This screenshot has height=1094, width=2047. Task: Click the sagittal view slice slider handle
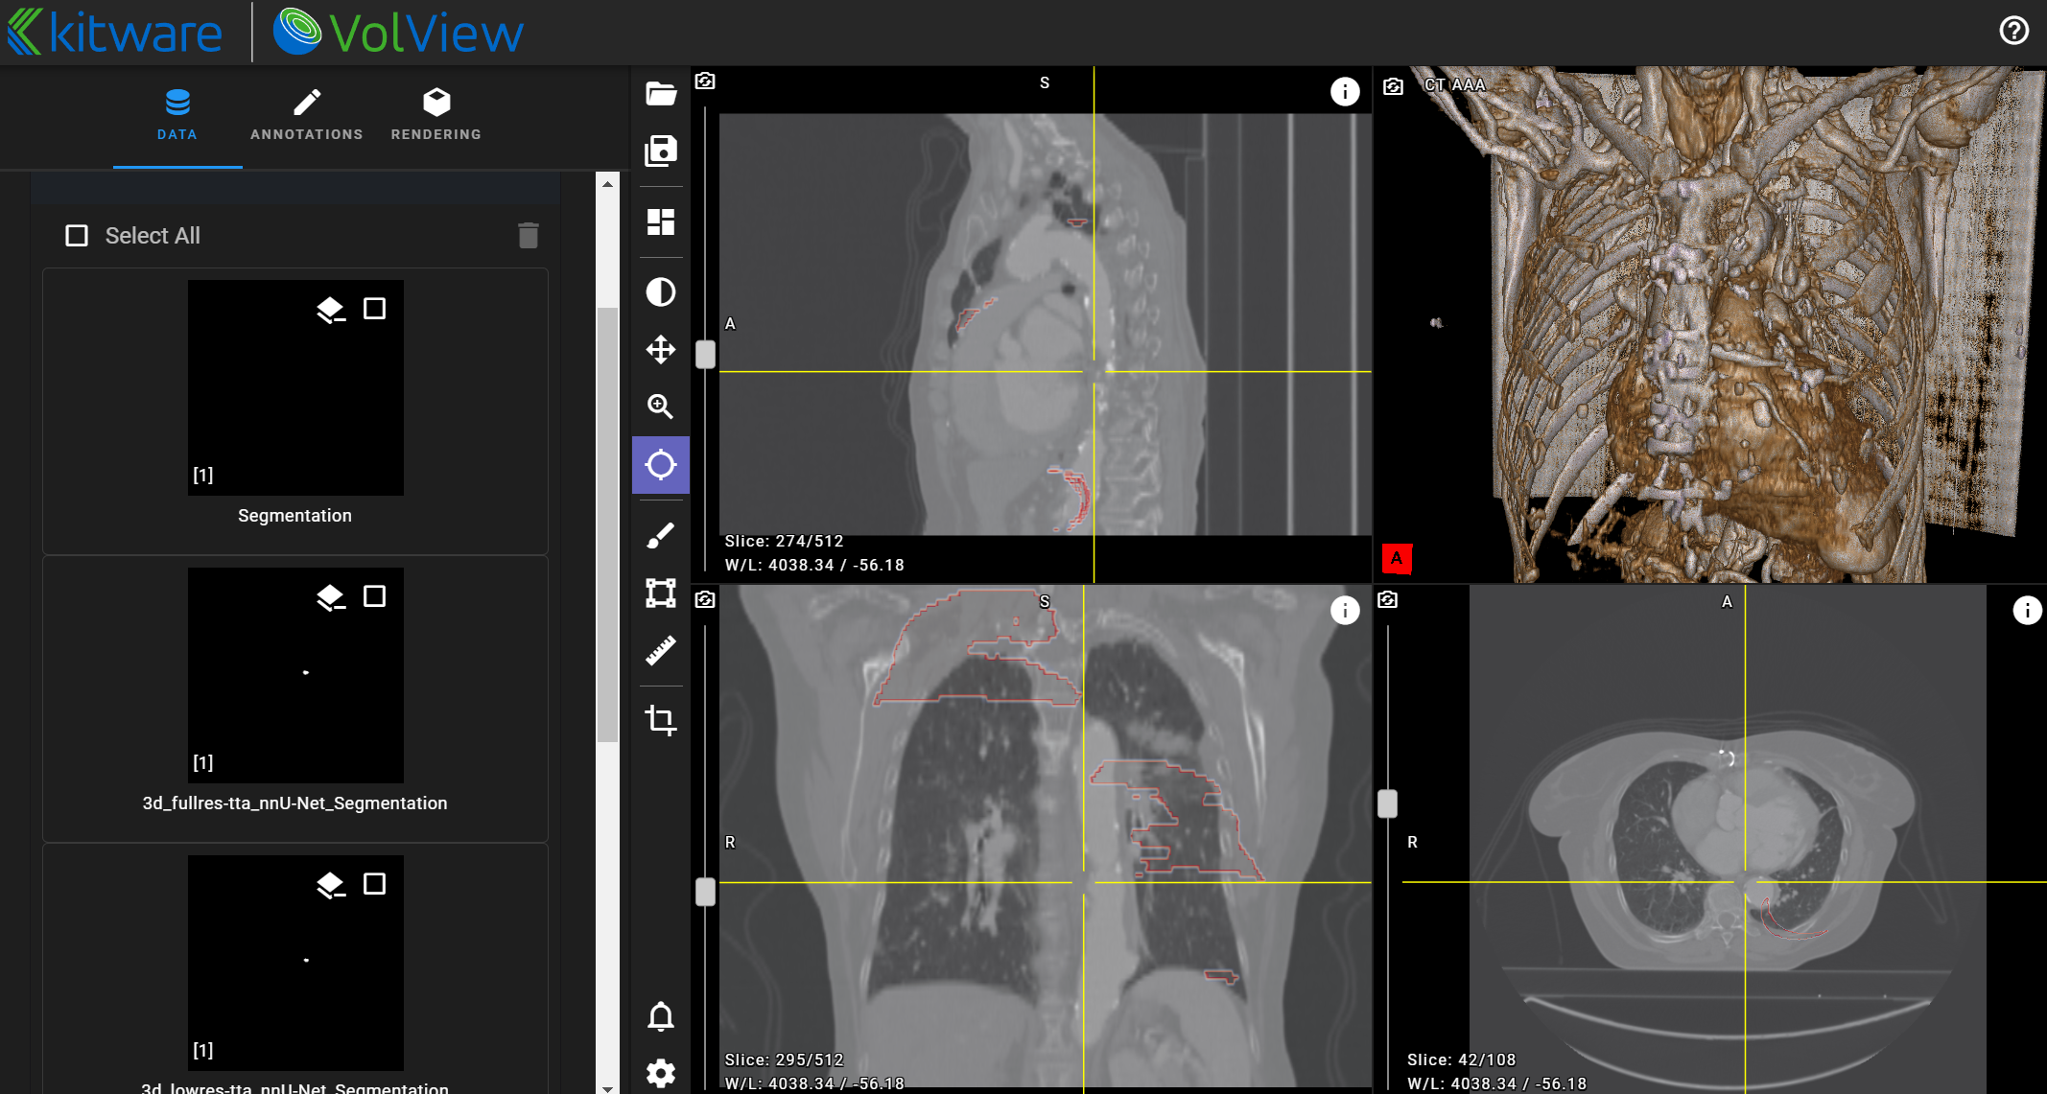(x=705, y=355)
